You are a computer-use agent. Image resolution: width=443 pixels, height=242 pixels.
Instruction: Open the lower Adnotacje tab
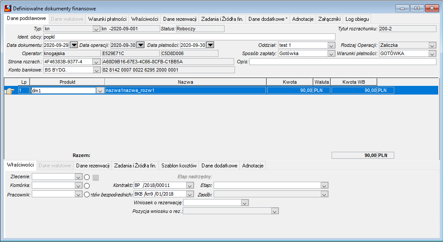253,166
